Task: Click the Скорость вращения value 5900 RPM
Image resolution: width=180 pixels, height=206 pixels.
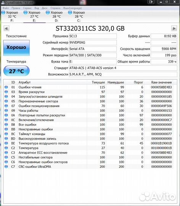Action: (164, 49)
